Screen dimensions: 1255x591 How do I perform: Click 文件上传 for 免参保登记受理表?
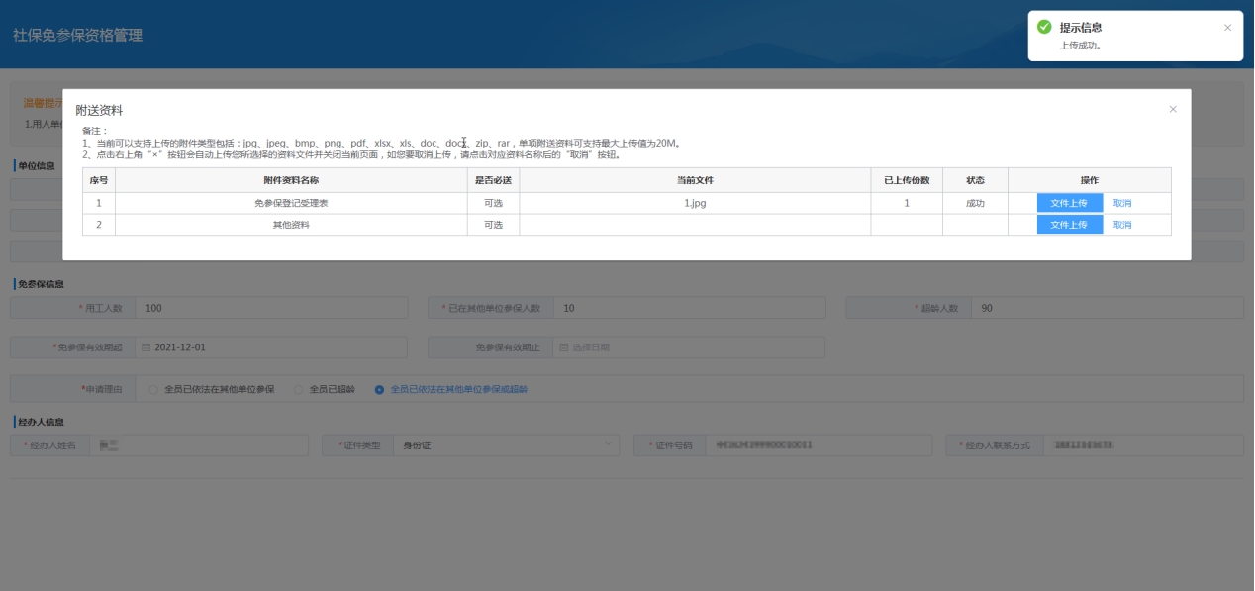coord(1069,203)
